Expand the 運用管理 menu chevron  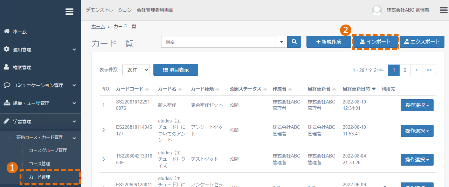point(74,50)
